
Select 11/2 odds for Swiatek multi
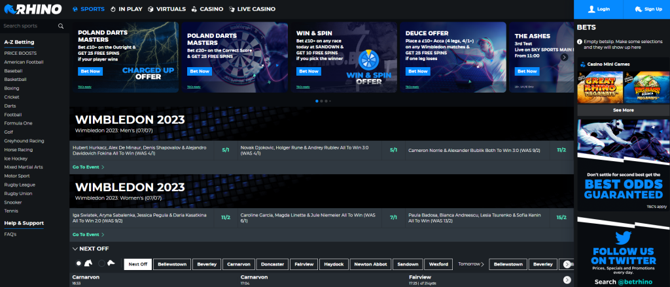pos(226,218)
